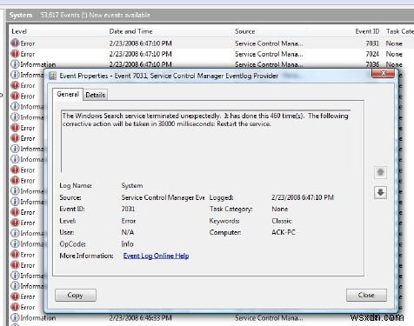Go to next event with down arrow
Screen dimensions: 414x326
pyautogui.click(x=380, y=192)
